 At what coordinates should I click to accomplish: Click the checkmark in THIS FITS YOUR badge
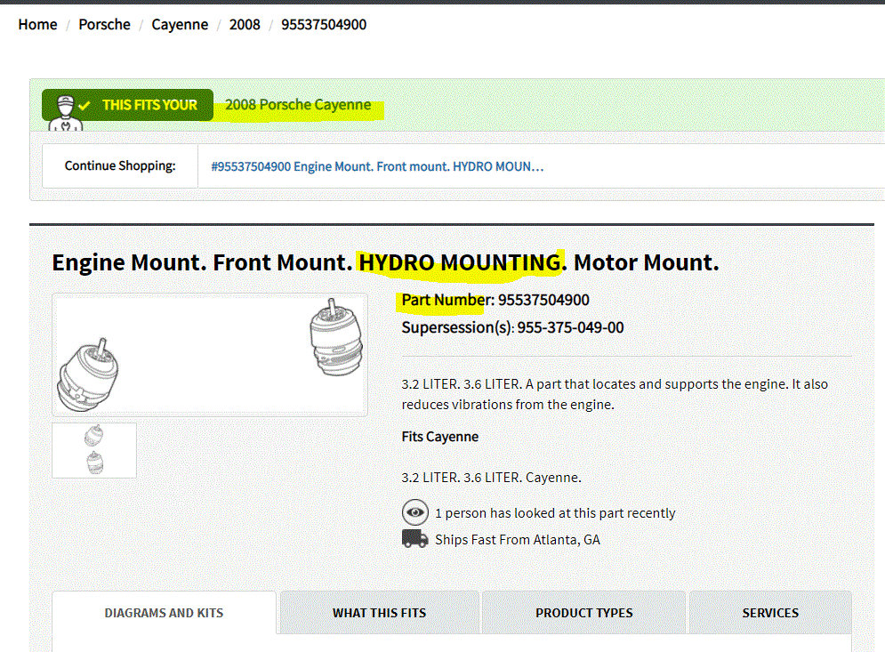[x=84, y=105]
